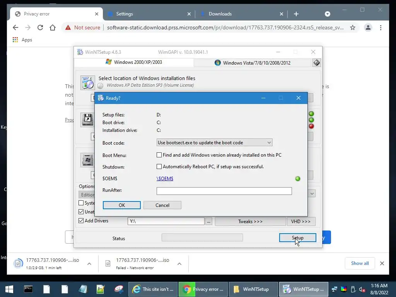Switch to Privacy error browser tab

point(56,14)
